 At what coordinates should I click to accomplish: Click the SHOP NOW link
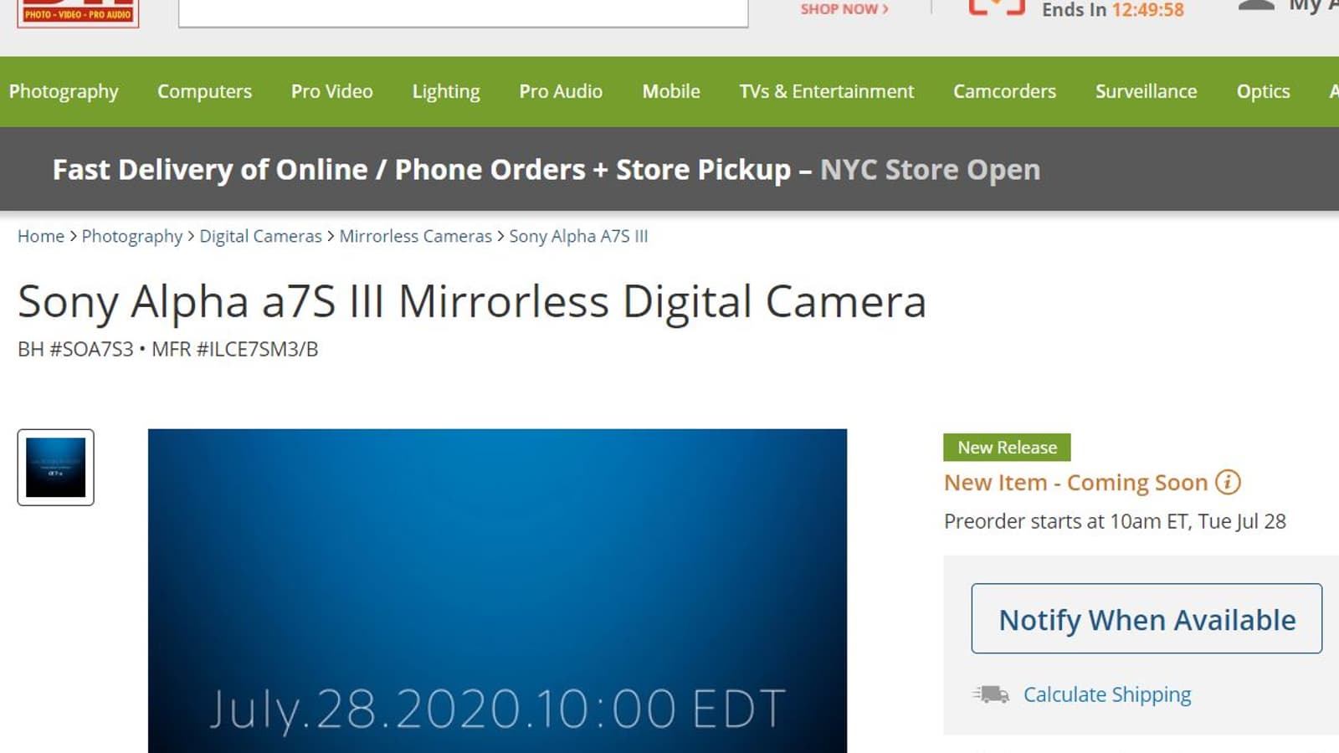coord(844,9)
